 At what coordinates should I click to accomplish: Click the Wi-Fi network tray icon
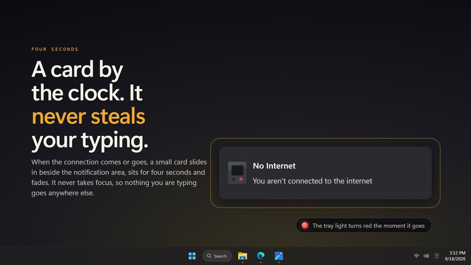417,256
